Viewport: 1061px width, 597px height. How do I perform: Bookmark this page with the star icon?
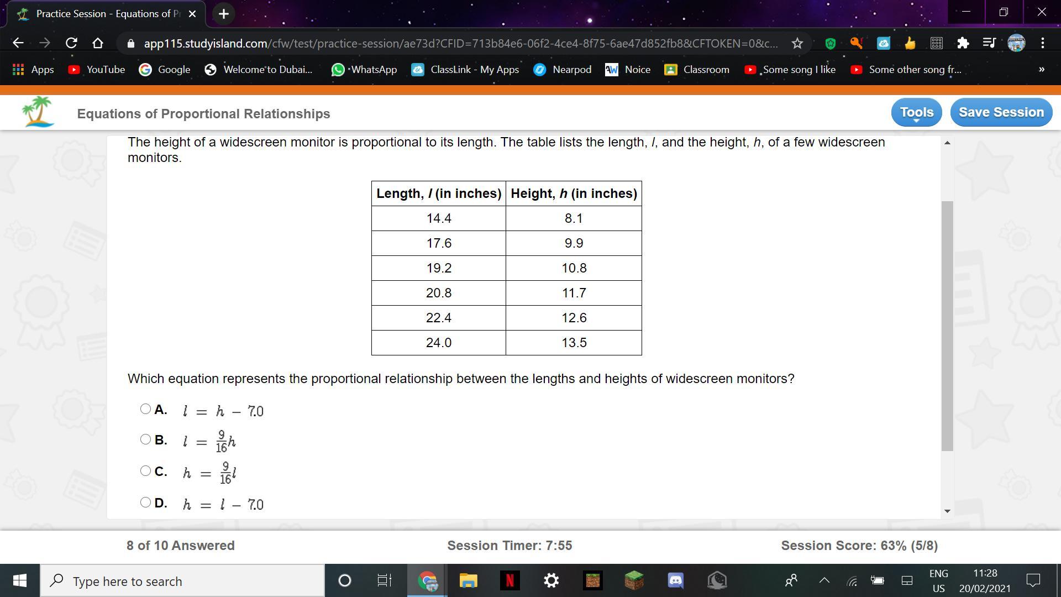797,43
